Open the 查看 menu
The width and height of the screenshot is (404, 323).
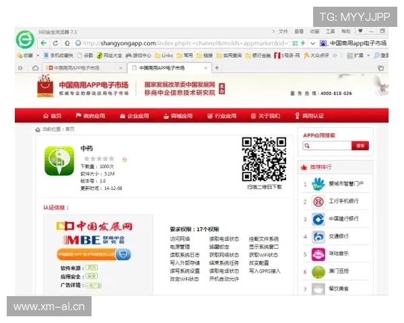(299, 32)
